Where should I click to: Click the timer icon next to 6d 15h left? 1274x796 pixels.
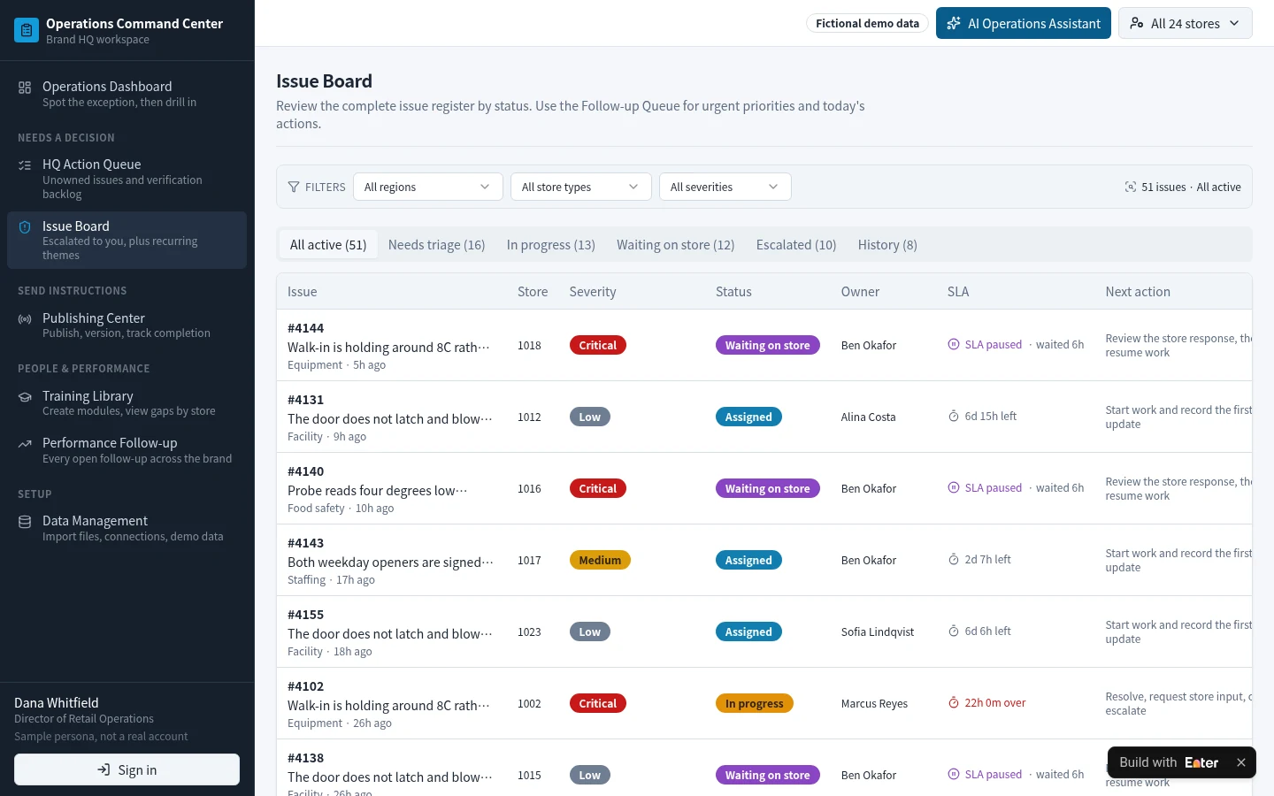point(954,417)
